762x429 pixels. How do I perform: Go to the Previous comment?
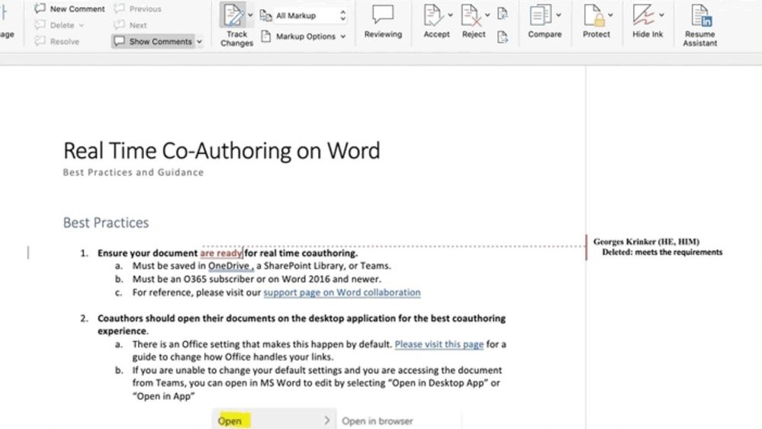tap(137, 8)
